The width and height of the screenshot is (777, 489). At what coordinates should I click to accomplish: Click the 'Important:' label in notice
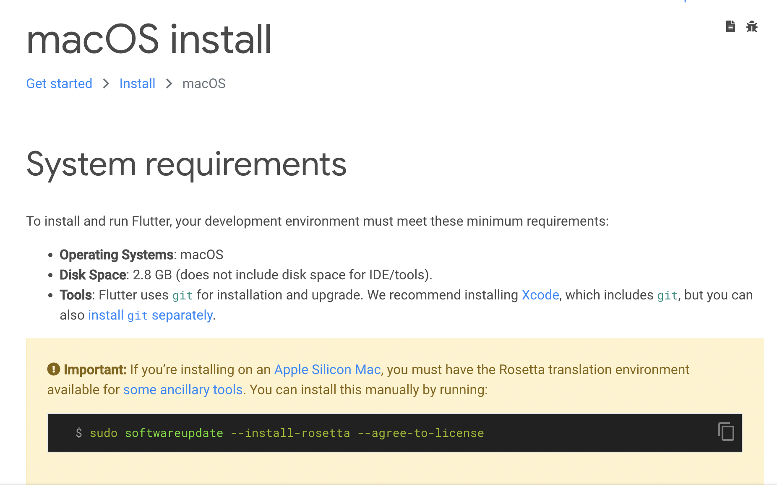(x=95, y=369)
